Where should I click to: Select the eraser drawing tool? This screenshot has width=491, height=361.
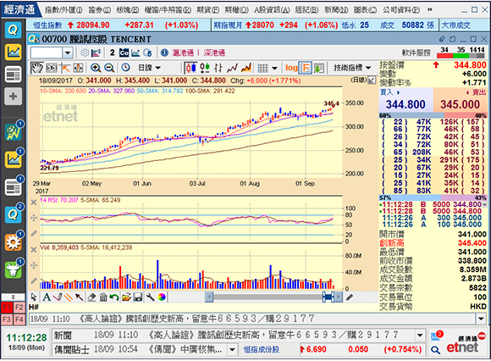[91, 297]
